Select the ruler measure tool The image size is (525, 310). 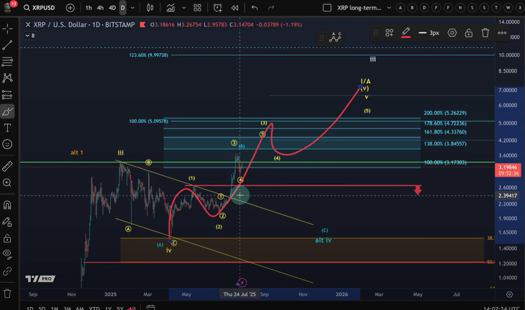7,166
